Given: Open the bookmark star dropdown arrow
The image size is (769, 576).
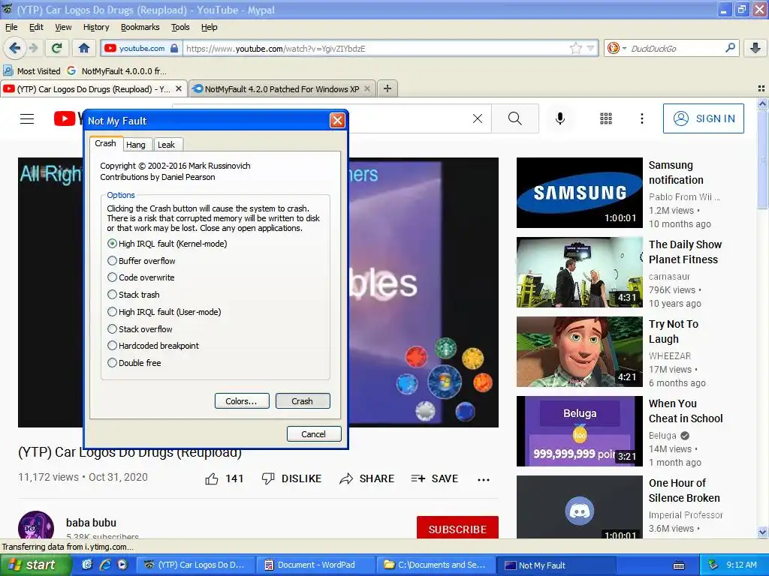Looking at the screenshot, I should [590, 48].
